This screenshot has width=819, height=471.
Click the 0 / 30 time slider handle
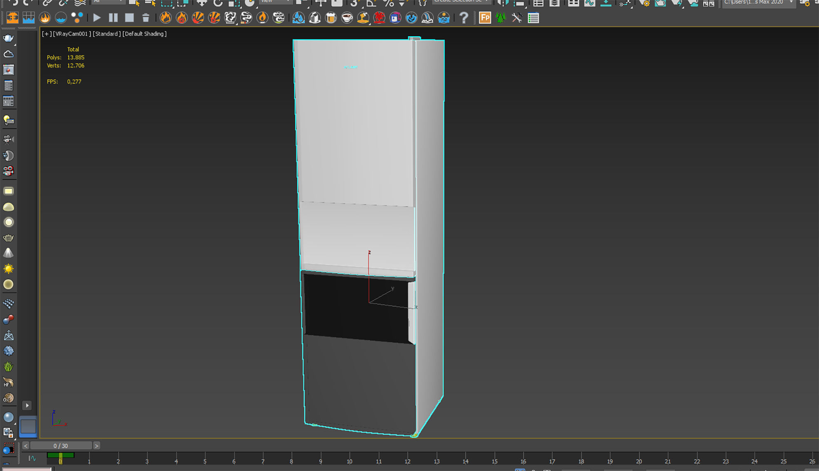coord(61,446)
